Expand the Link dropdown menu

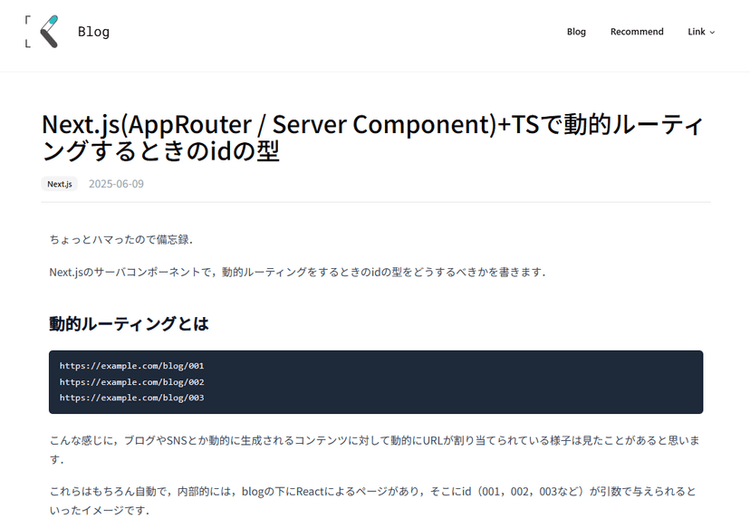(696, 32)
